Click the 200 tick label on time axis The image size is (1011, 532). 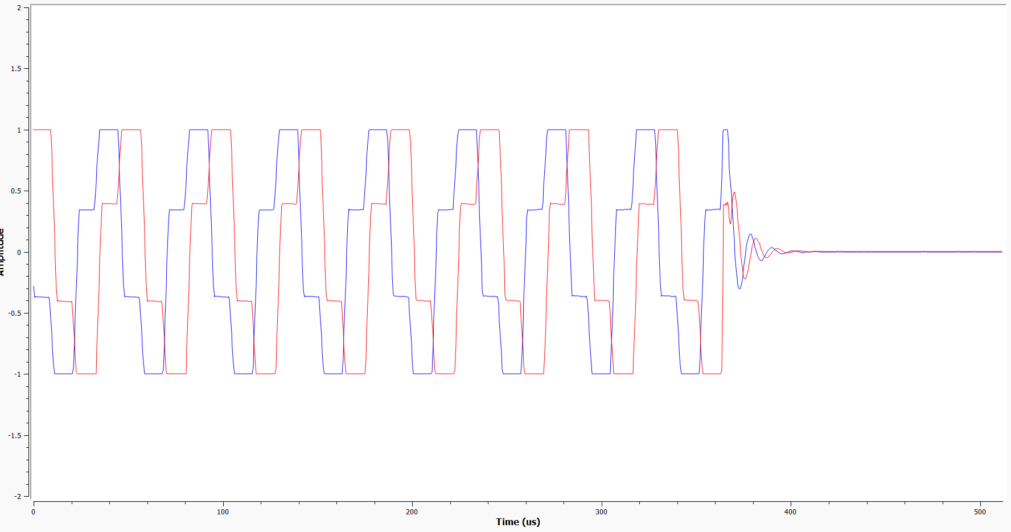click(412, 512)
